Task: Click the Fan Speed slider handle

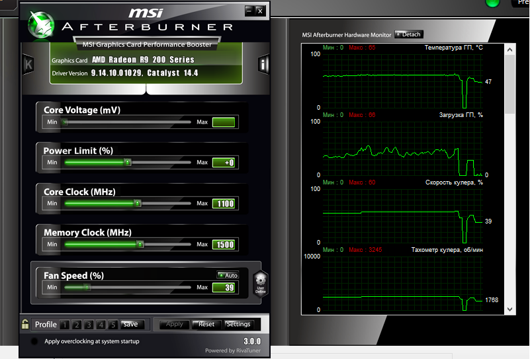Action: tap(87, 288)
